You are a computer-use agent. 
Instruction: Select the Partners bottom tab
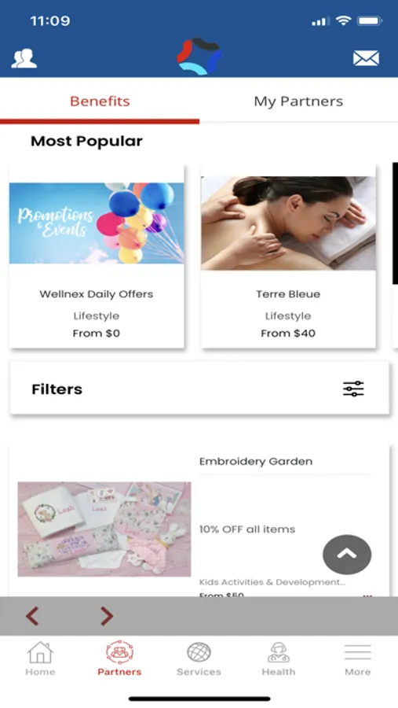tap(119, 658)
